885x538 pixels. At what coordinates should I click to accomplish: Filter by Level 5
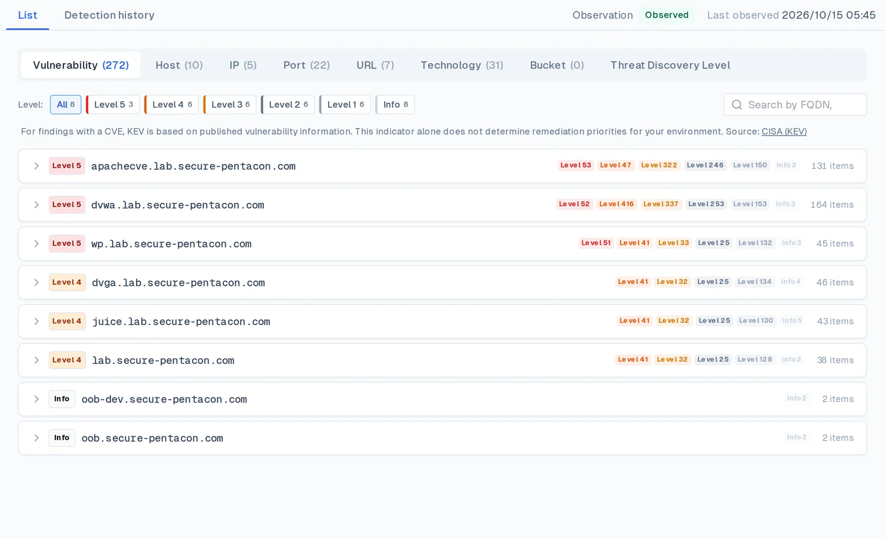(x=113, y=105)
